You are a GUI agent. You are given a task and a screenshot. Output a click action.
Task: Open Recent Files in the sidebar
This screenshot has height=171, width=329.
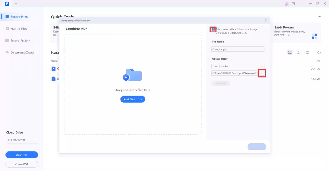[19, 16]
